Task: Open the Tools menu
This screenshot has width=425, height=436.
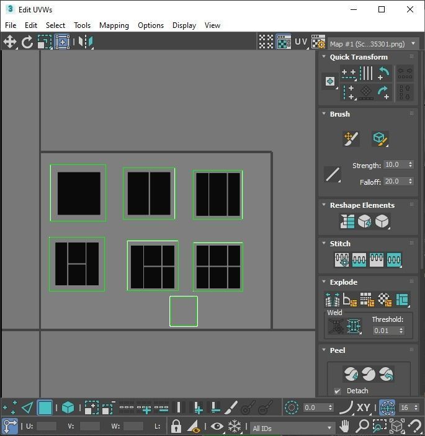Action: tap(82, 25)
